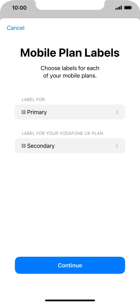
Task: Expand the Primary row chevron
Action: tap(117, 112)
